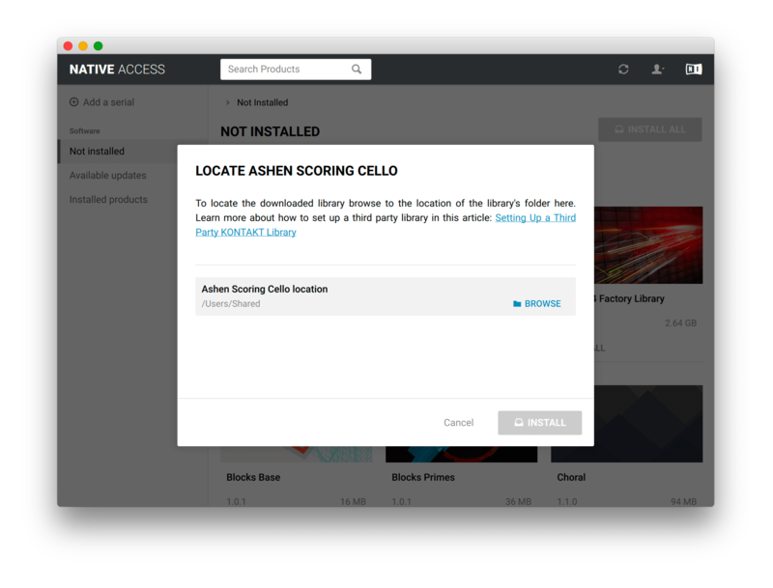Screen dimensions: 773x588
Task: Click the 2.64 GB size label
Action: [681, 323]
